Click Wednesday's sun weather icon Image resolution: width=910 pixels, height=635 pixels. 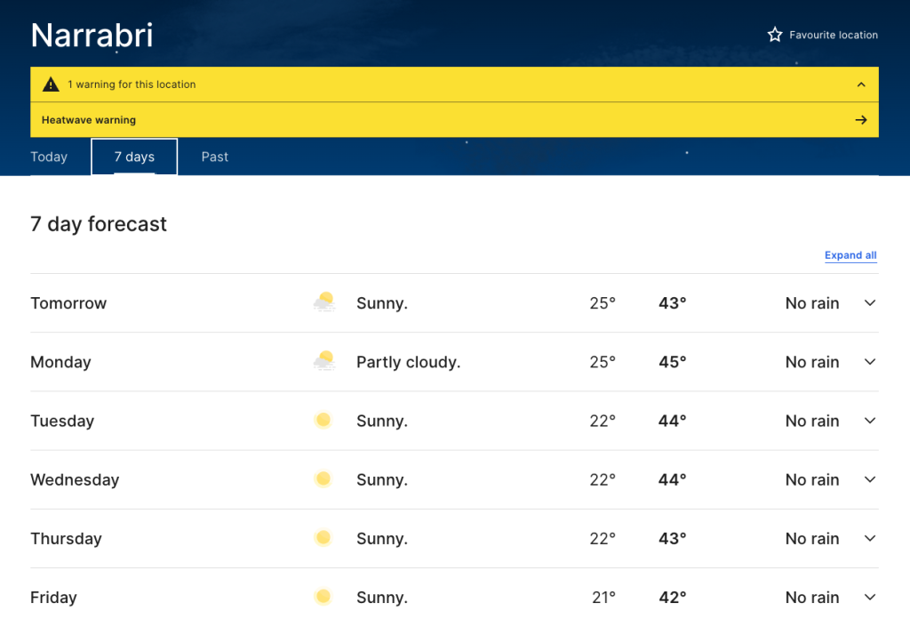323,479
